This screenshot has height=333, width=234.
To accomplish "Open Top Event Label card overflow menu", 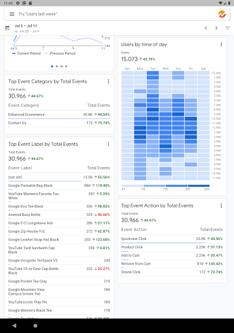I will tap(109, 144).
